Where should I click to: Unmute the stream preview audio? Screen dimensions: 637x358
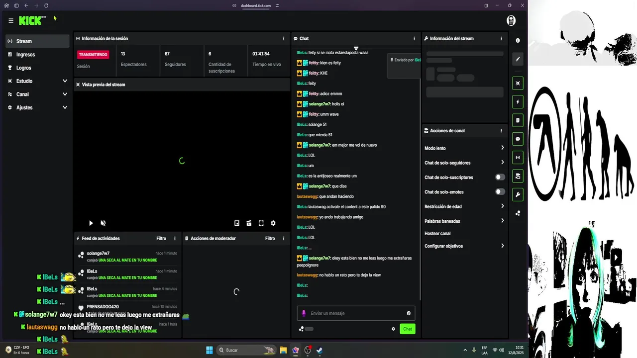[x=103, y=223]
